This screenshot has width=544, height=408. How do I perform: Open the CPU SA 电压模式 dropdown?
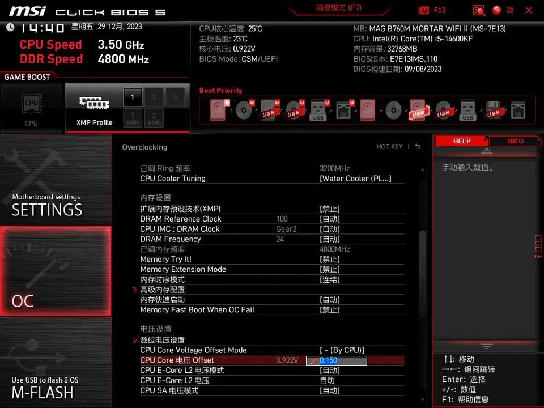pos(330,390)
